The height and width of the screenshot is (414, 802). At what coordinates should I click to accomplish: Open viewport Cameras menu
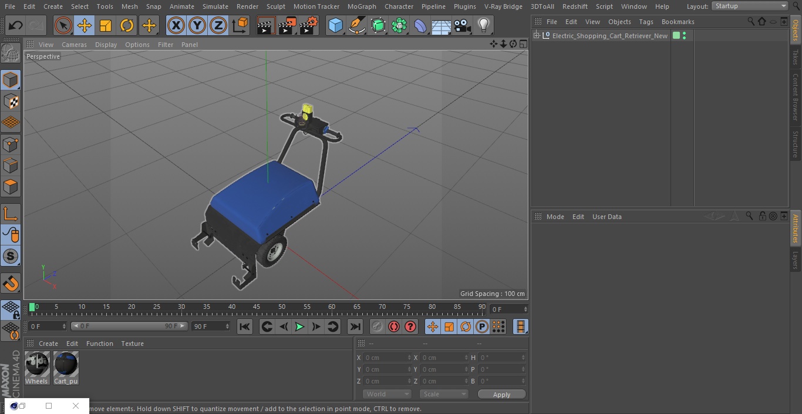pyautogui.click(x=74, y=45)
